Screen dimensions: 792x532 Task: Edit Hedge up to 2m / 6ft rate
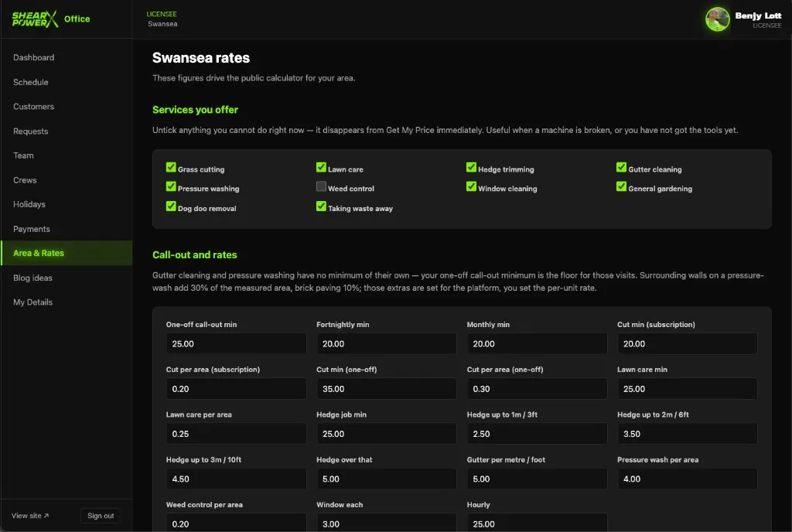pos(687,434)
